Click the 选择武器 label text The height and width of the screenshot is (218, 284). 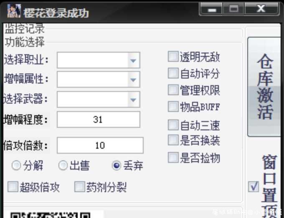pyautogui.click(x=26, y=99)
